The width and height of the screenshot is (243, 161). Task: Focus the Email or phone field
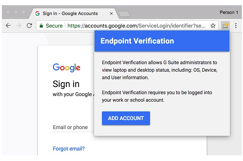(73, 128)
